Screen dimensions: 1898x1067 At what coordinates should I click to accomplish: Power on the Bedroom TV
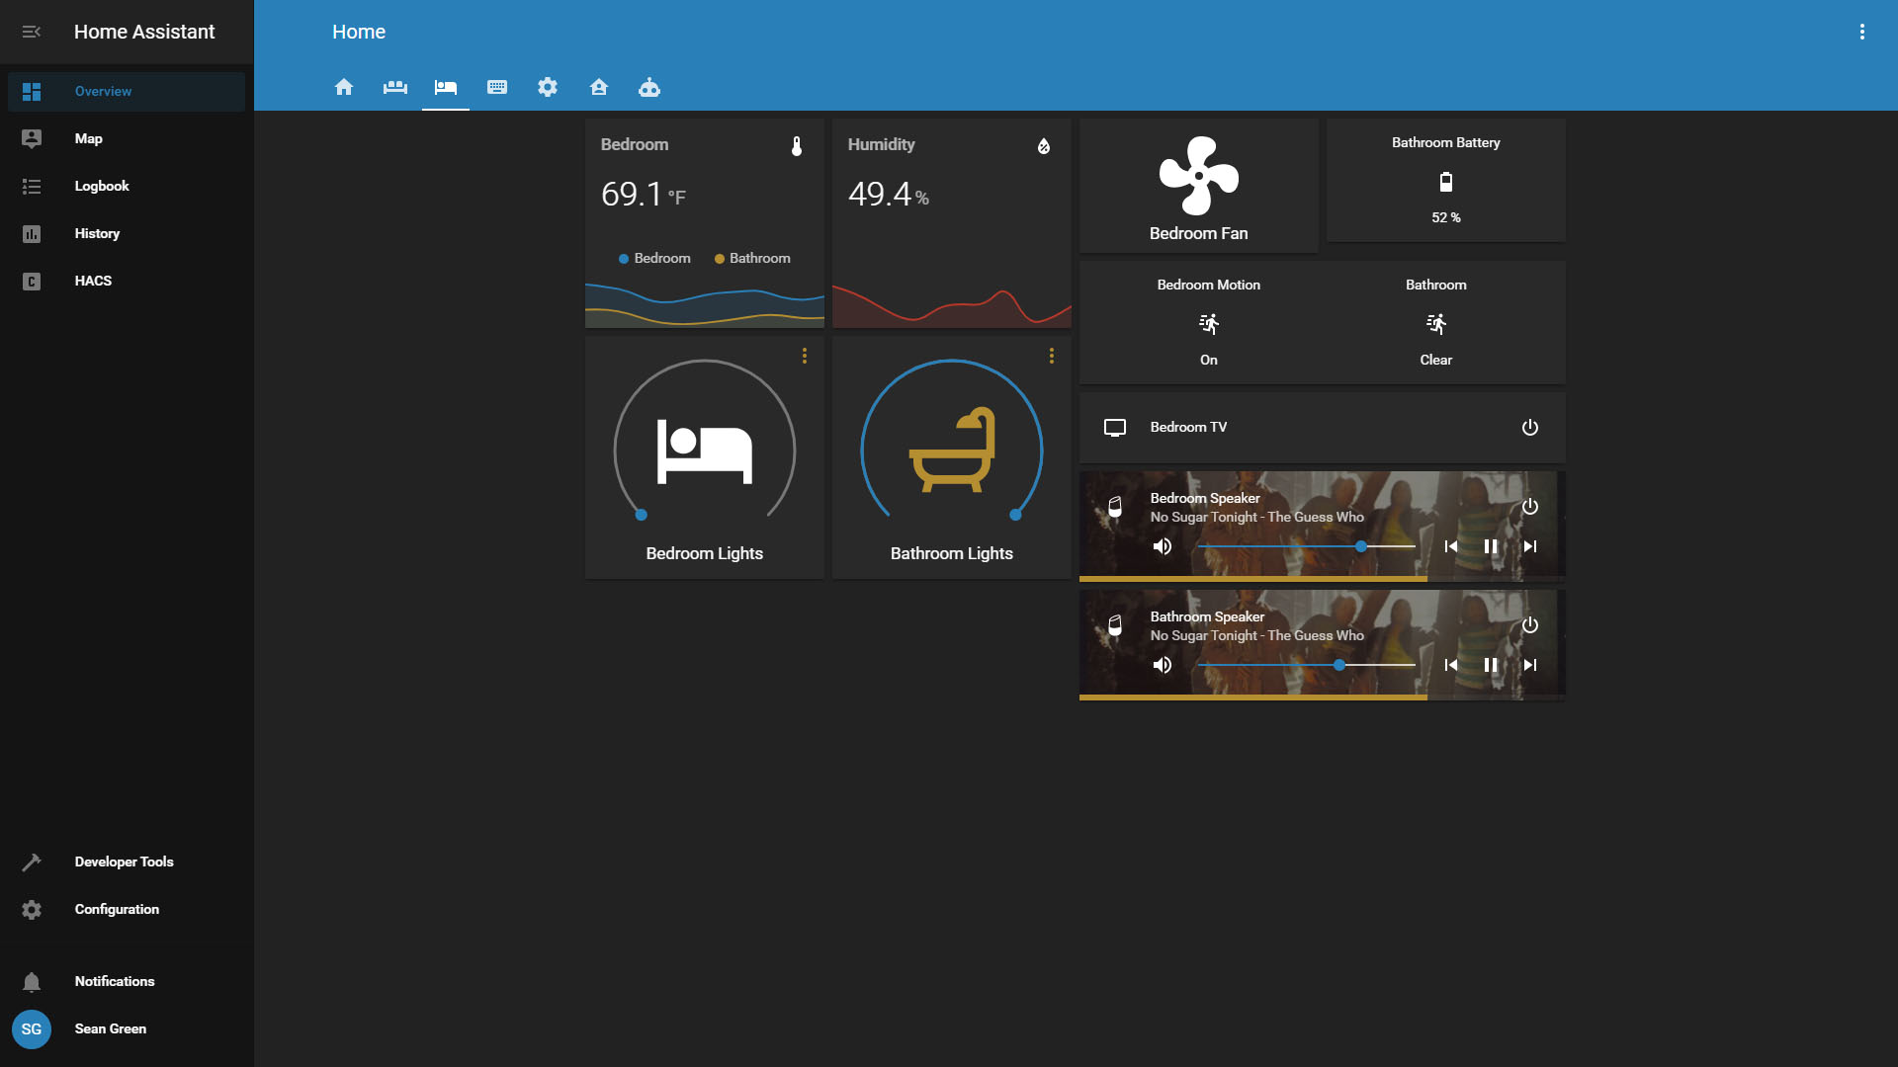pyautogui.click(x=1530, y=428)
